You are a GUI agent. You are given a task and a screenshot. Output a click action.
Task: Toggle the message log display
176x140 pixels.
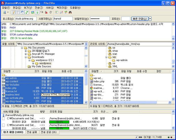13,12
